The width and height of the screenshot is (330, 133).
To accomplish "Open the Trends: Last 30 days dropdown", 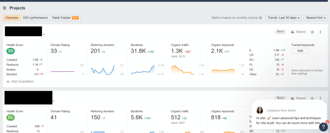I will [x=284, y=18].
